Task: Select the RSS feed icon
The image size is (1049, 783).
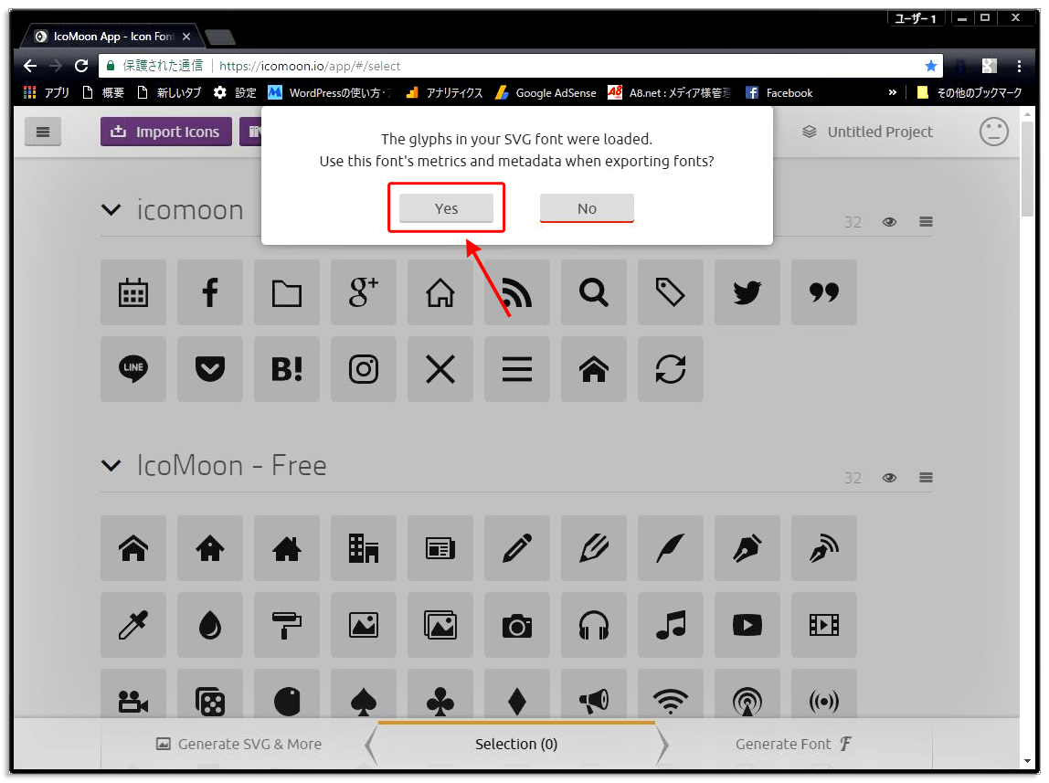Action: point(517,292)
